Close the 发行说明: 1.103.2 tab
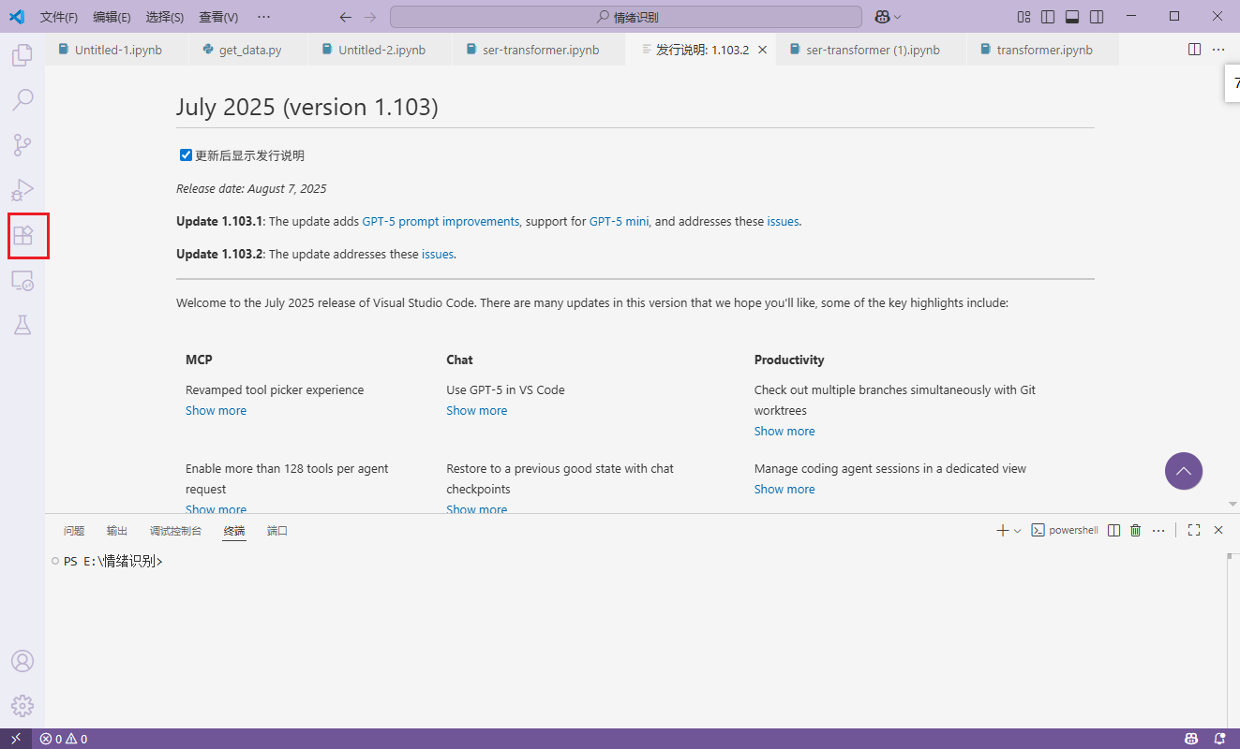 [763, 50]
